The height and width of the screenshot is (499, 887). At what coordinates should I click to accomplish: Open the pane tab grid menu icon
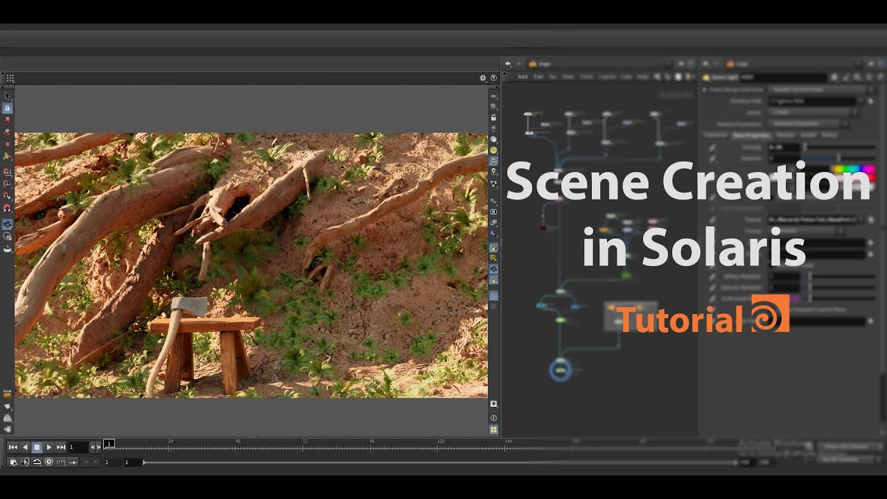[10, 78]
